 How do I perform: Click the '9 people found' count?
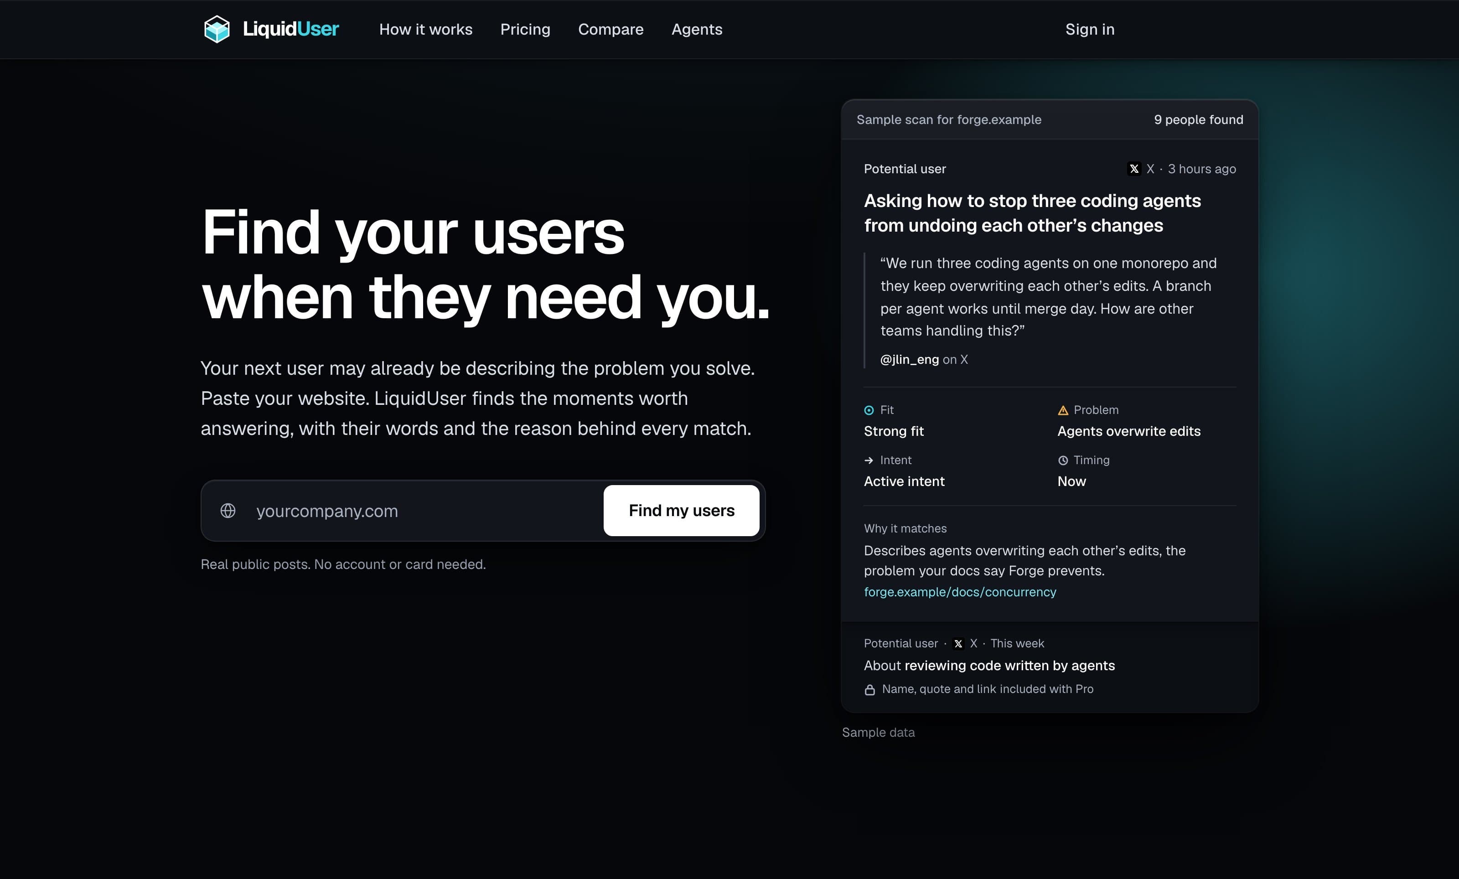(1199, 119)
